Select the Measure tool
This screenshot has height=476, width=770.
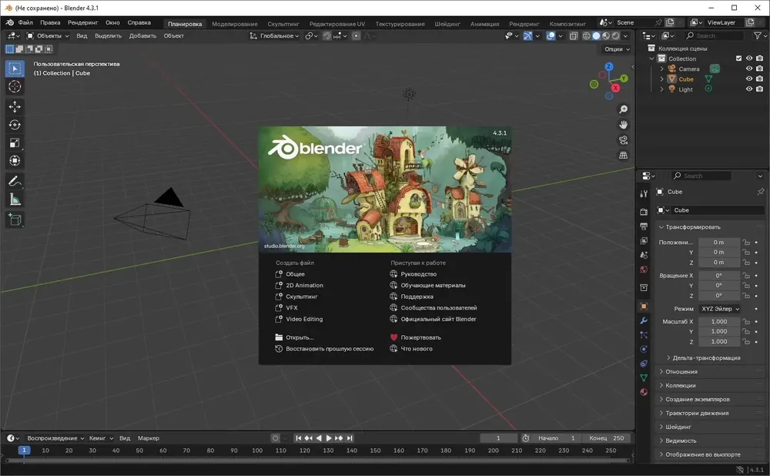coord(15,199)
